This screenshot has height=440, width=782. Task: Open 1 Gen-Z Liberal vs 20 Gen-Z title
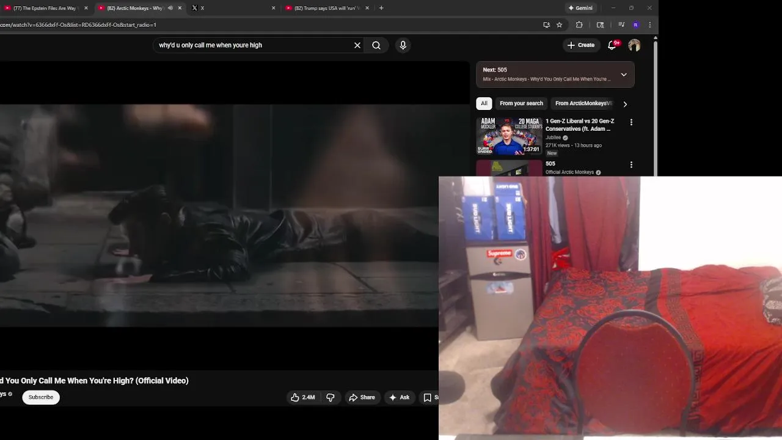click(x=580, y=125)
